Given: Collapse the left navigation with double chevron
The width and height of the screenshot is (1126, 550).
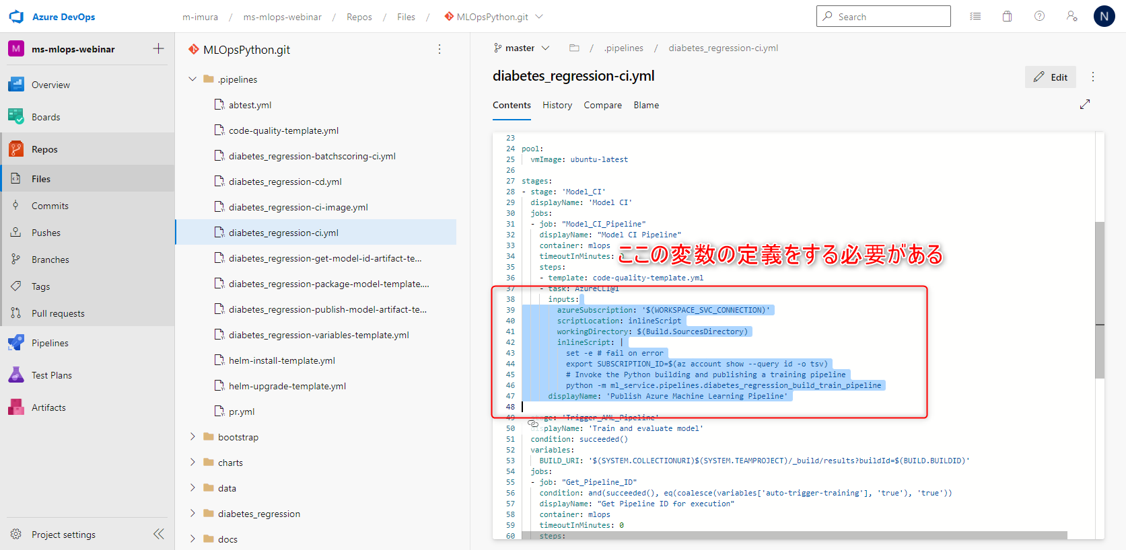Looking at the screenshot, I should (159, 534).
